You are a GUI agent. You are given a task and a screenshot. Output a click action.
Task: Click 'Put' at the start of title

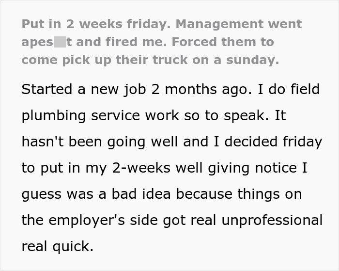(32, 24)
